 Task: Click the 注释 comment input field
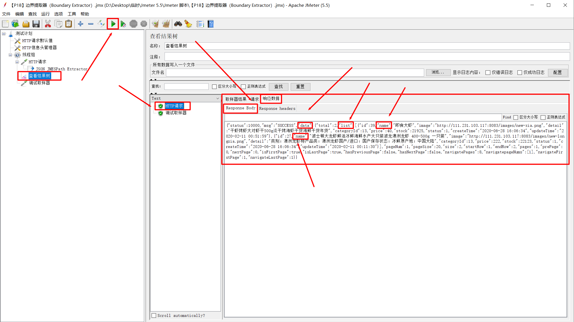(x=367, y=56)
